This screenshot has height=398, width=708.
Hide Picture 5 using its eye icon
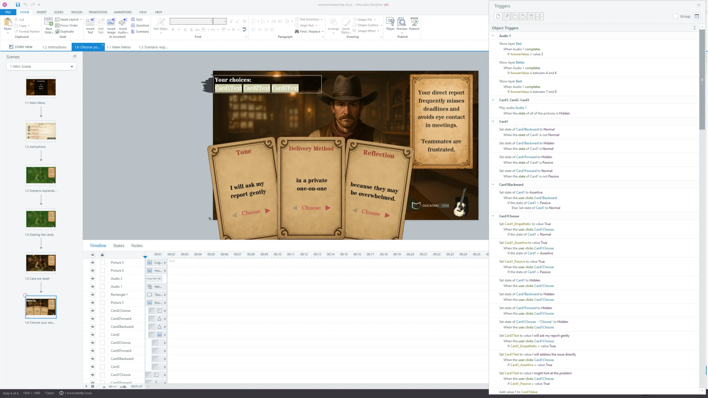point(93,263)
